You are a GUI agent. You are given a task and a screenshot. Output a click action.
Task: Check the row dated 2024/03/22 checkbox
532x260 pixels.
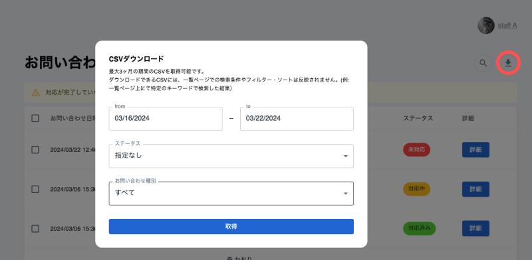(x=35, y=150)
